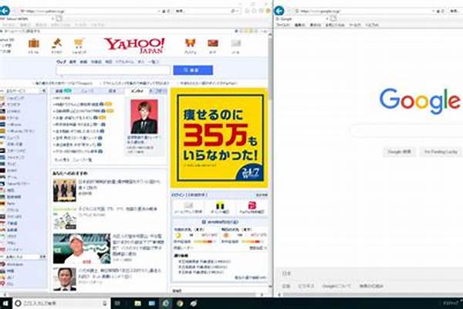
Task: Click the Windows taskbar search box
Action: coord(61,304)
